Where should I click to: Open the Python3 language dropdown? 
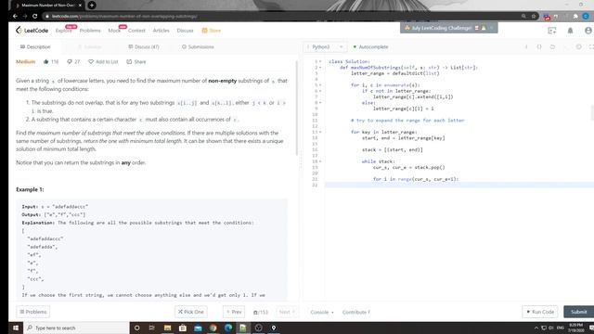point(325,47)
